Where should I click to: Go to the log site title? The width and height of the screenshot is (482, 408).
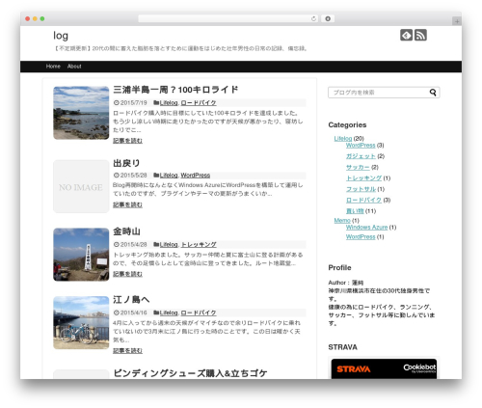pos(61,36)
